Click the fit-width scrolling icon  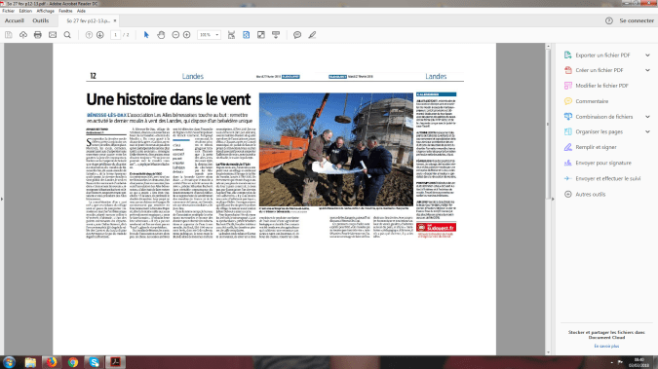coord(231,35)
